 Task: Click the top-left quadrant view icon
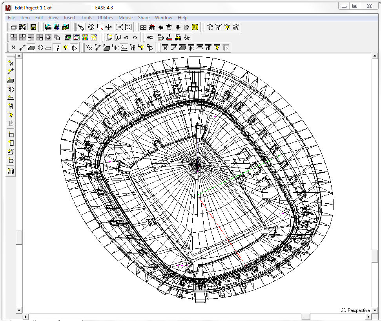click(14, 37)
